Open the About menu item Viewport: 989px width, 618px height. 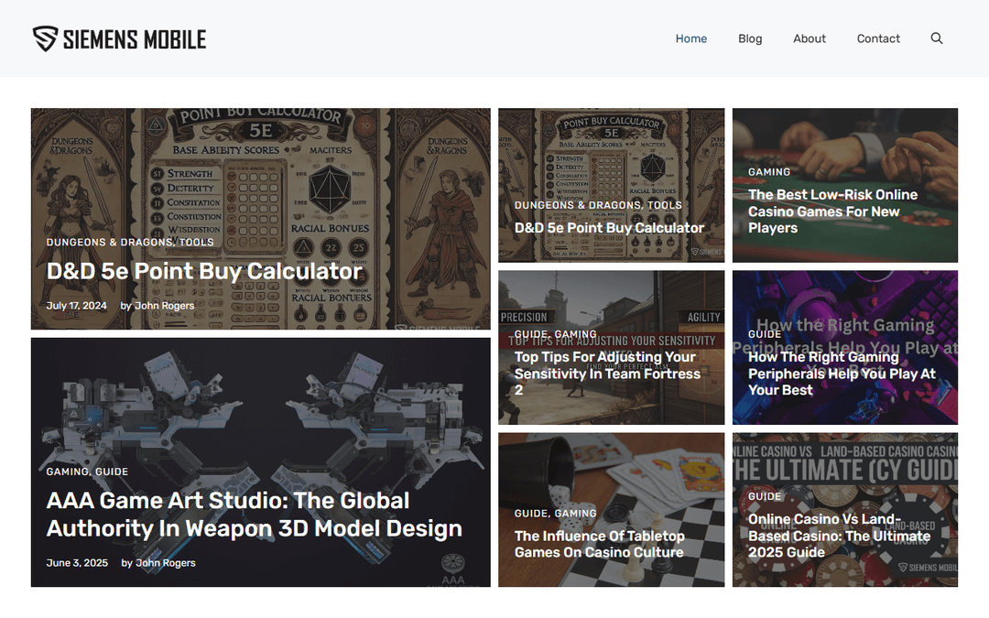coord(810,38)
